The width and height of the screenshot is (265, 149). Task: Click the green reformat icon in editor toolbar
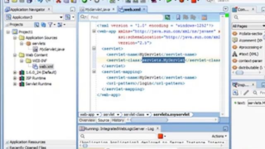[167, 17]
